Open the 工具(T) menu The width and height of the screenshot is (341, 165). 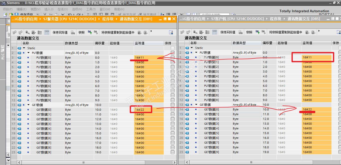point(91,9)
